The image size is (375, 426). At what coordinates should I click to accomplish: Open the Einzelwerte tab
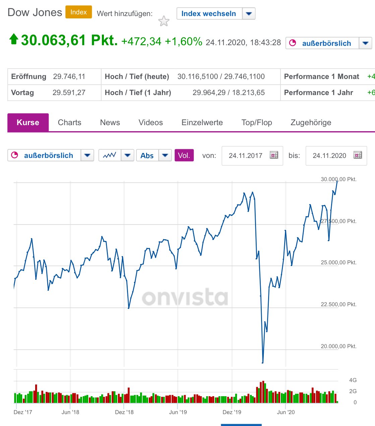tap(202, 122)
